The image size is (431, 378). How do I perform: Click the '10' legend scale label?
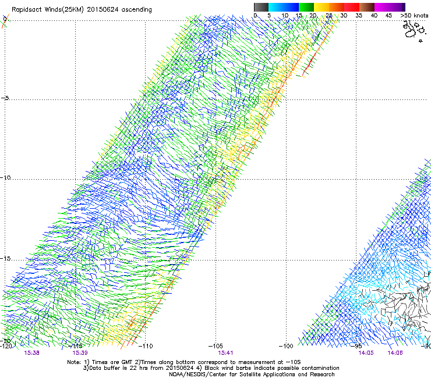tap(285, 16)
